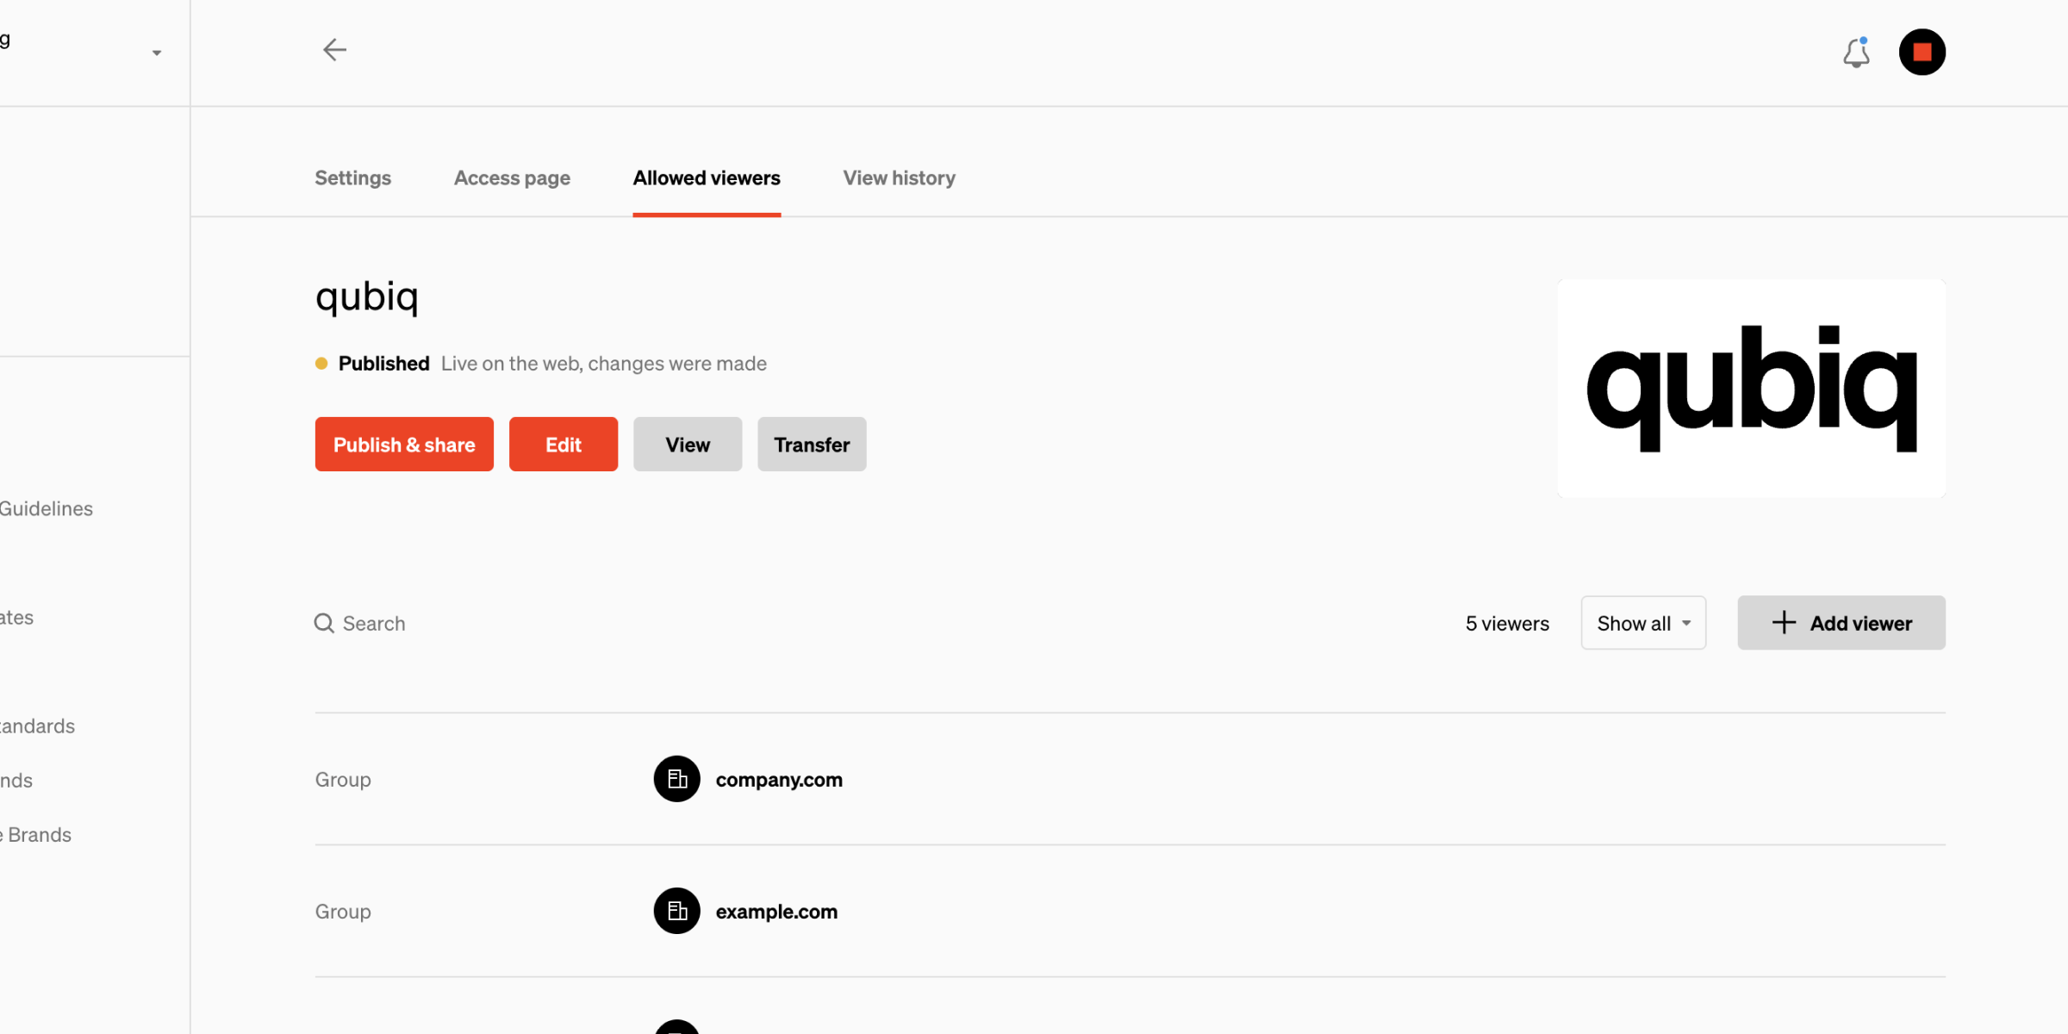
Task: Click the Edit button
Action: (x=563, y=444)
